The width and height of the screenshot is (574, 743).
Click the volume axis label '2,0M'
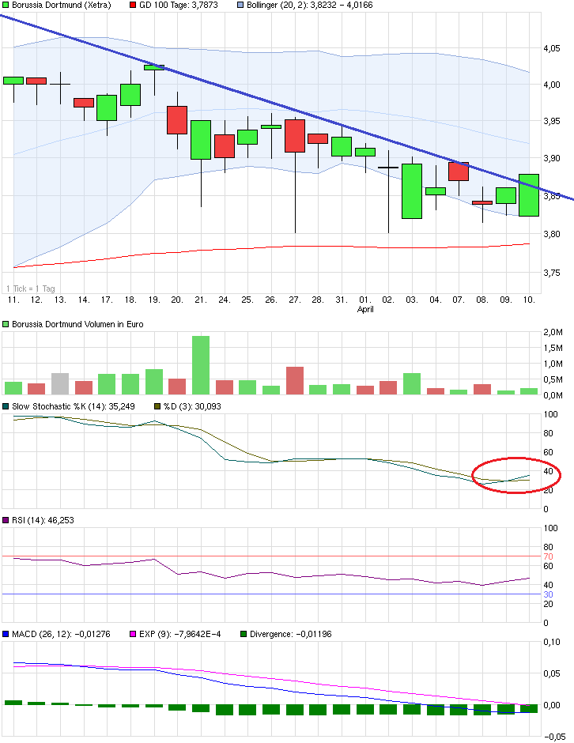(553, 333)
